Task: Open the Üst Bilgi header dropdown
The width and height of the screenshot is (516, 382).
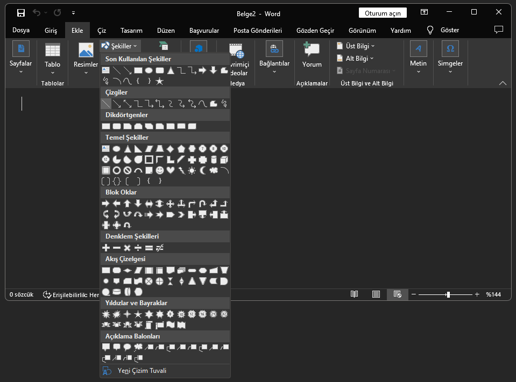Action: pos(356,46)
